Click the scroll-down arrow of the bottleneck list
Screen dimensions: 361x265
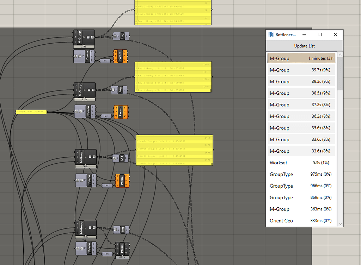[x=340, y=224]
